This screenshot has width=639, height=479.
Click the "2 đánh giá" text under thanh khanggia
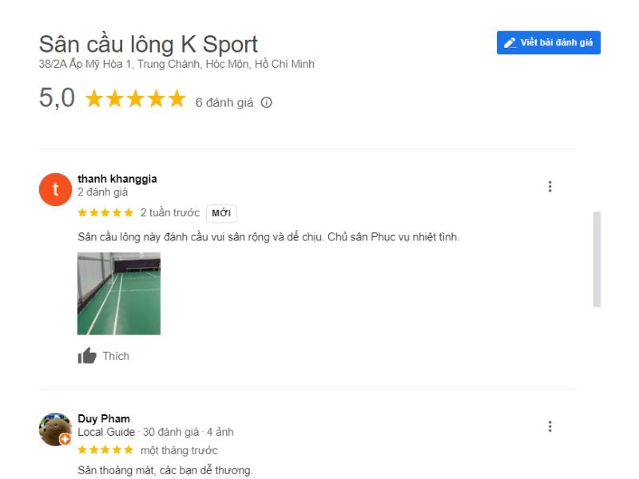[103, 192]
